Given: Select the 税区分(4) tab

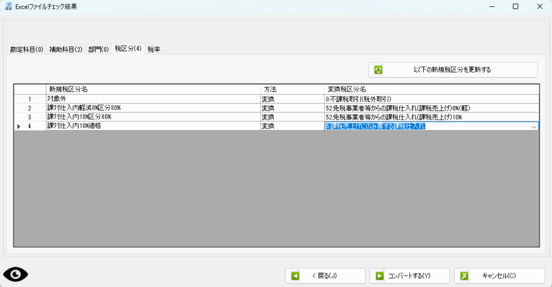Looking at the screenshot, I should pos(128,49).
